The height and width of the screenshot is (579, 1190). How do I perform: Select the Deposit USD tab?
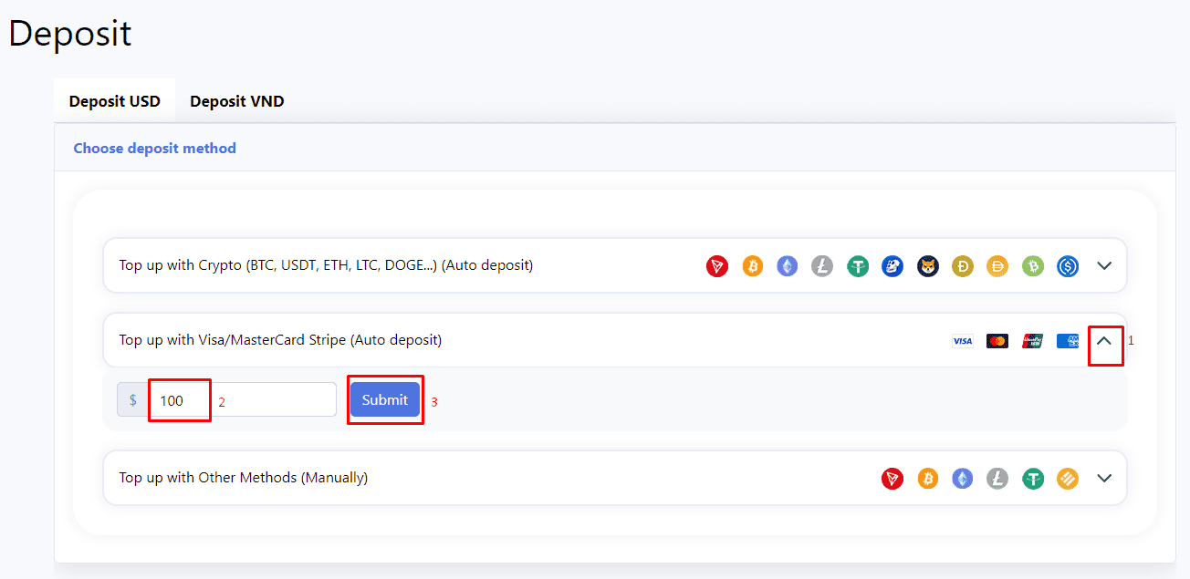point(115,101)
